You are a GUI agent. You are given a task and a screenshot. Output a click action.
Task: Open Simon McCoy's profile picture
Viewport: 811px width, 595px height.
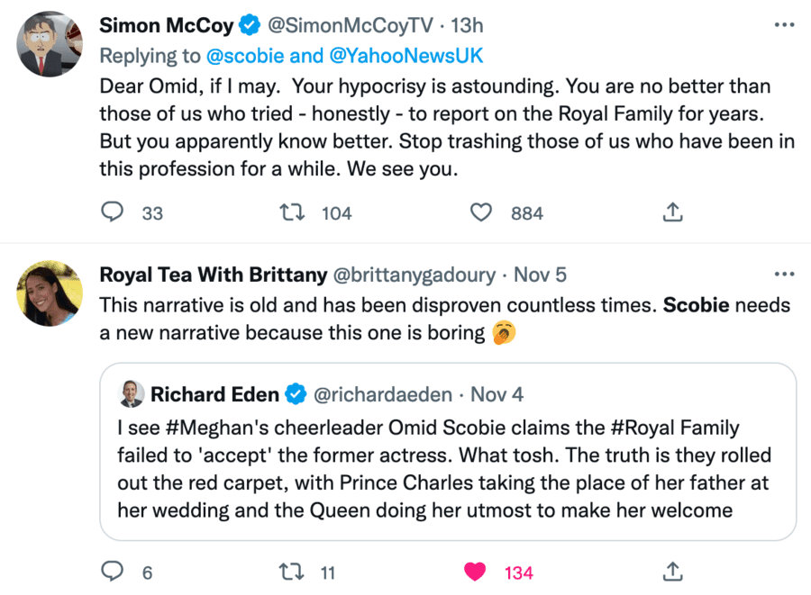[x=50, y=43]
